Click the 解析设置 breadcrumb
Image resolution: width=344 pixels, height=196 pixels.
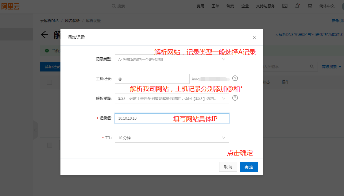93,21
